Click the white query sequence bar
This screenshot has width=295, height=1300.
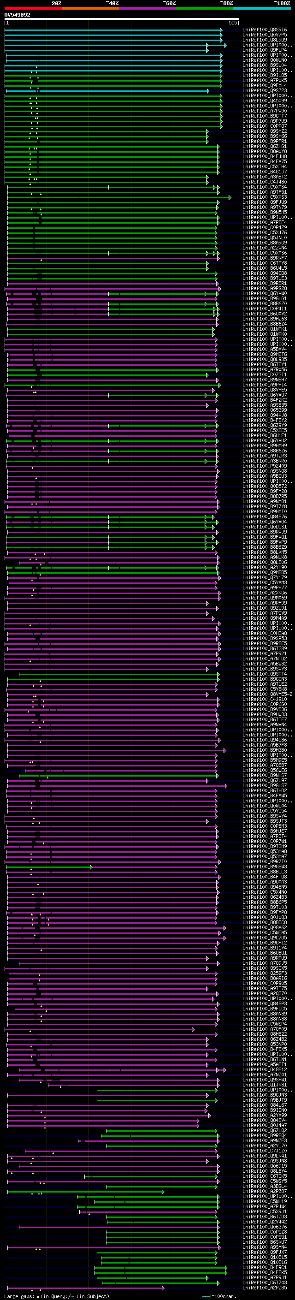122,19
